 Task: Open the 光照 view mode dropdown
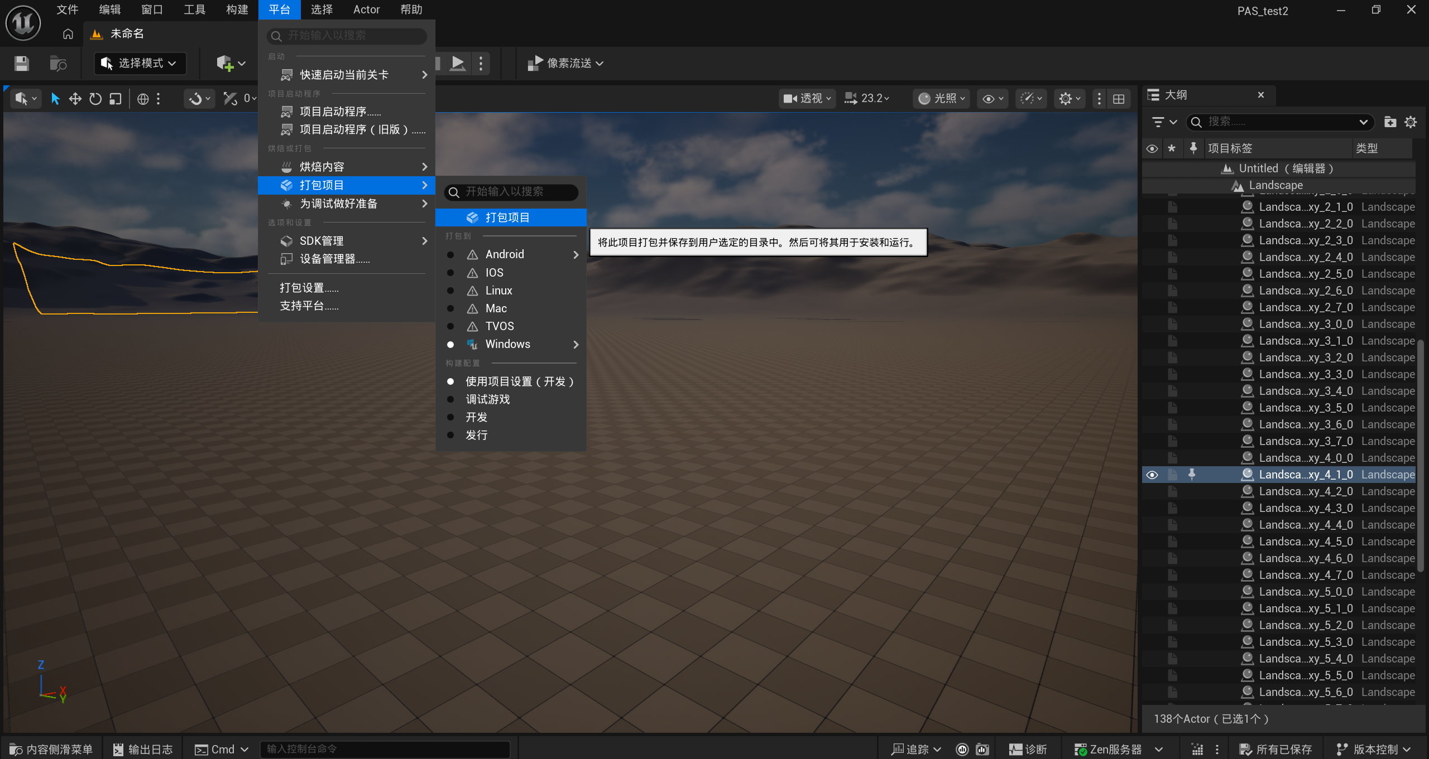[x=942, y=99]
